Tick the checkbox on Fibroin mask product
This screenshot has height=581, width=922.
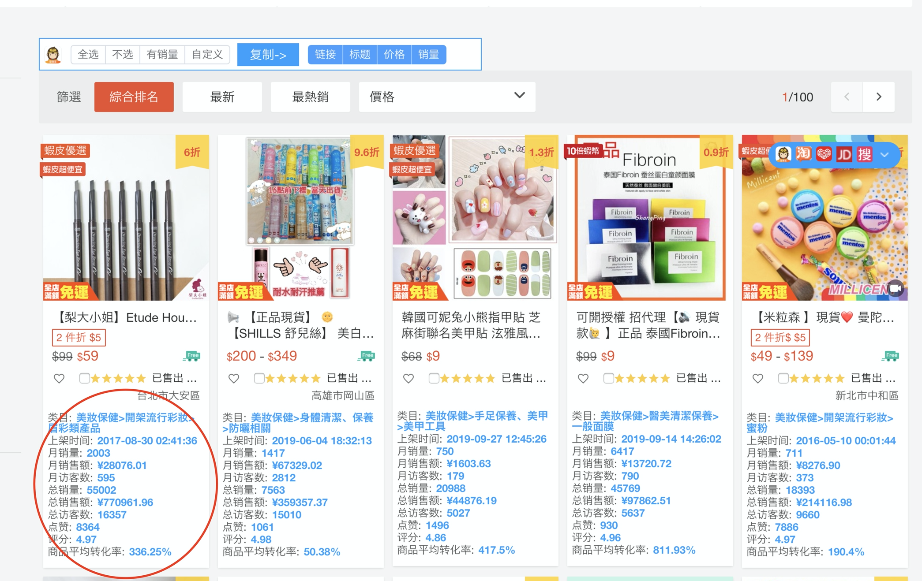(608, 378)
